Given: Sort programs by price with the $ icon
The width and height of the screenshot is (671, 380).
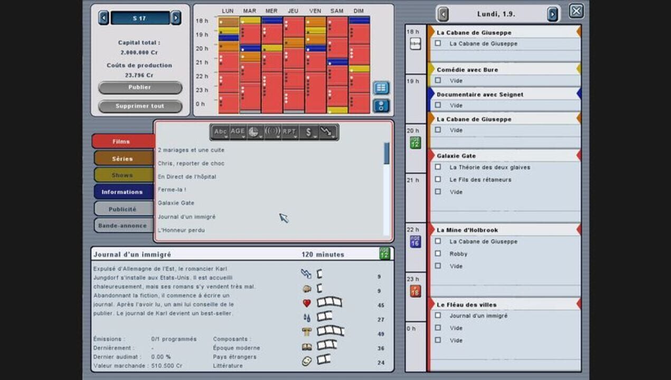Looking at the screenshot, I should pyautogui.click(x=309, y=131).
